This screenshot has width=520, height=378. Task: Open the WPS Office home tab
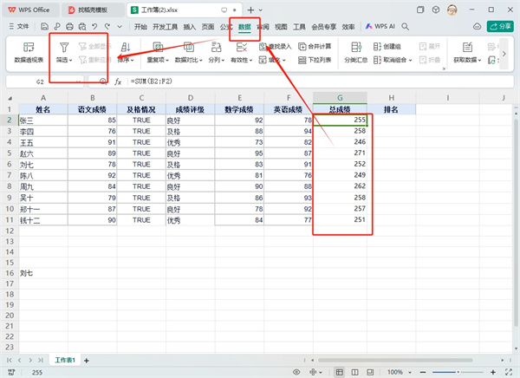click(x=29, y=10)
